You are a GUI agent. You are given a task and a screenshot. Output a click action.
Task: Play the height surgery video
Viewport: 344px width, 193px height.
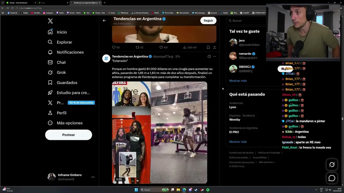(160, 132)
